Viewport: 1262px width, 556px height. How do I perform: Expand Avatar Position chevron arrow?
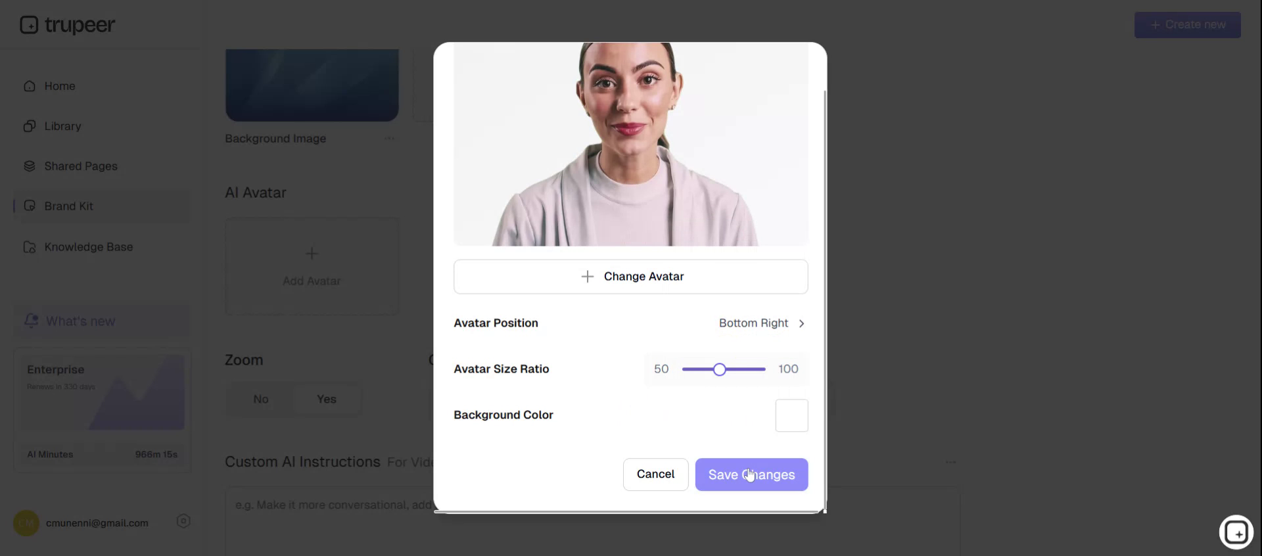801,323
